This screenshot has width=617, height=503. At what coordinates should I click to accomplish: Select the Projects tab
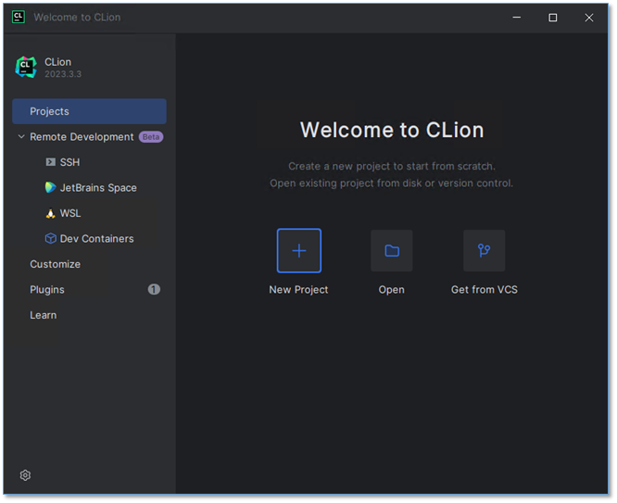89,111
